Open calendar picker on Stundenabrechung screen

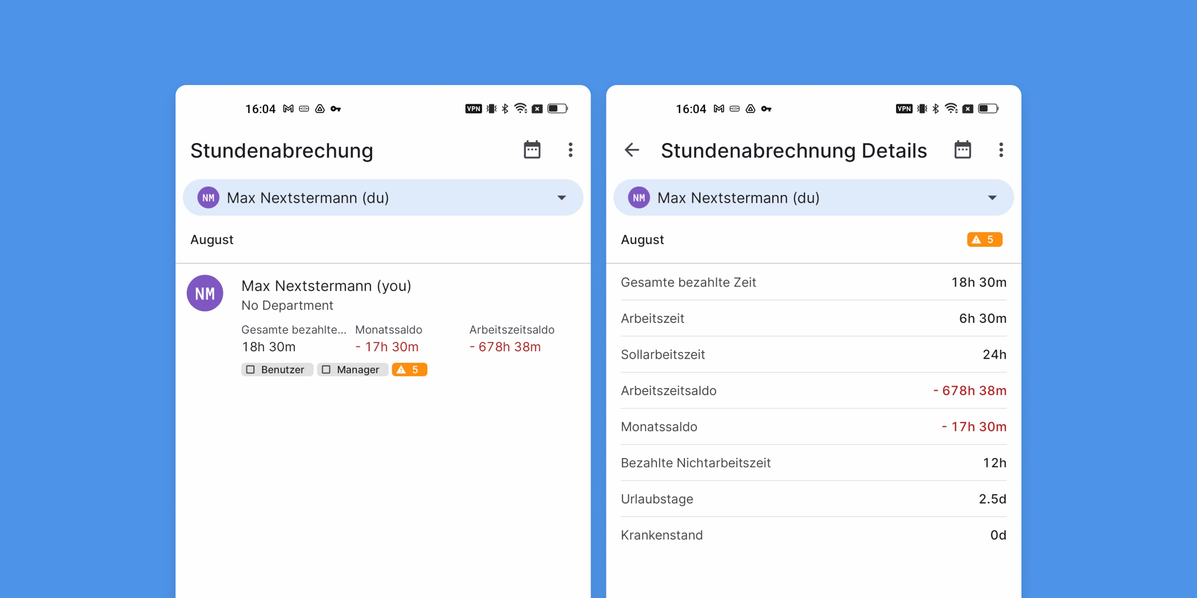532,150
